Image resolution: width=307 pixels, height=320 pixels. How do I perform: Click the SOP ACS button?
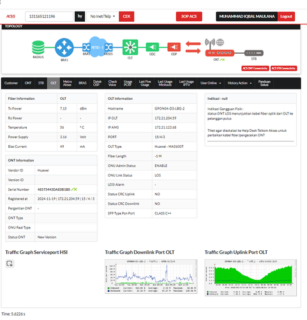pyautogui.click(x=189, y=17)
